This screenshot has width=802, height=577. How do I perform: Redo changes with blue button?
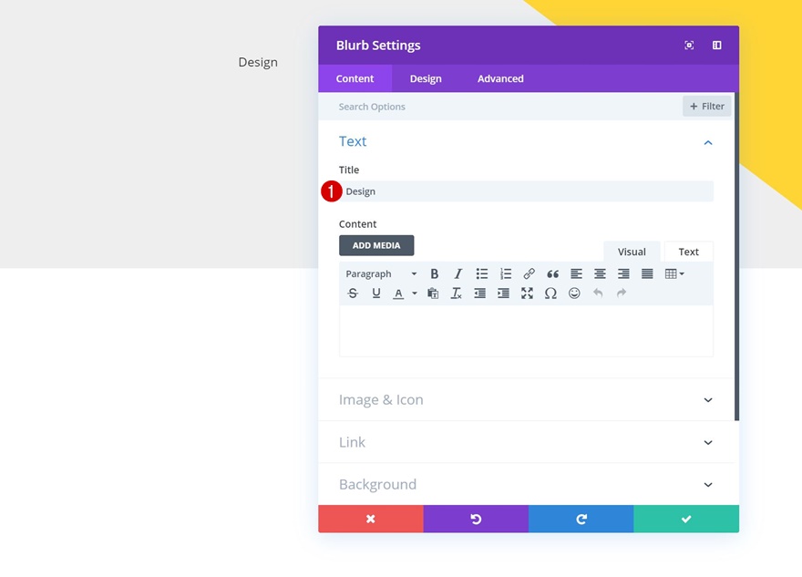click(581, 520)
